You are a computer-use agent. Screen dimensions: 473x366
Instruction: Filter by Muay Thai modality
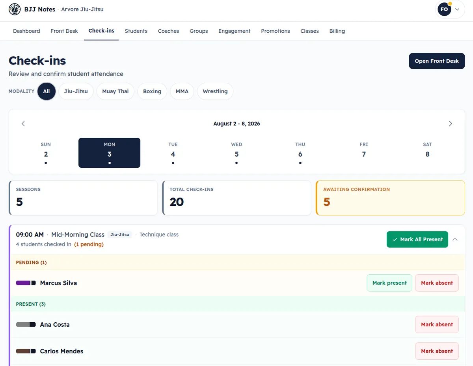point(115,91)
